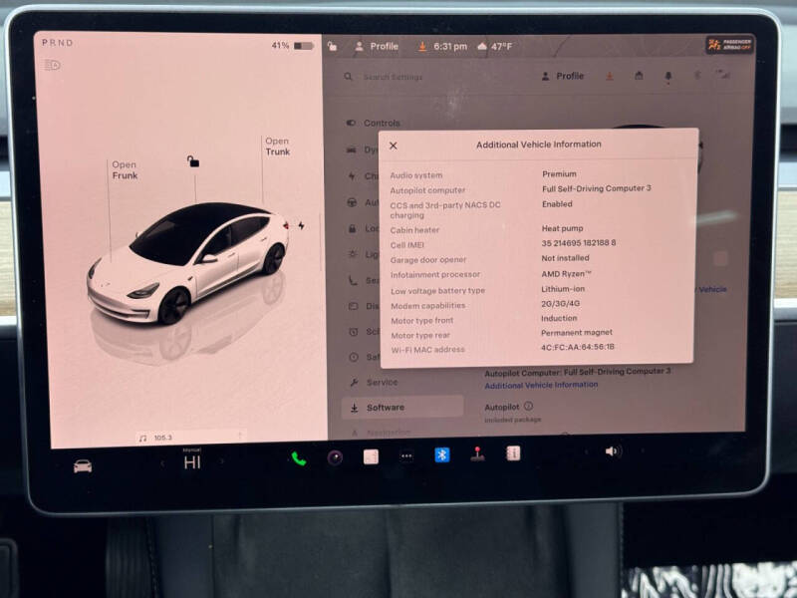Screen dimensions: 797x598
Task: Tap the Passenger Airbag Off indicator
Action: click(x=731, y=45)
